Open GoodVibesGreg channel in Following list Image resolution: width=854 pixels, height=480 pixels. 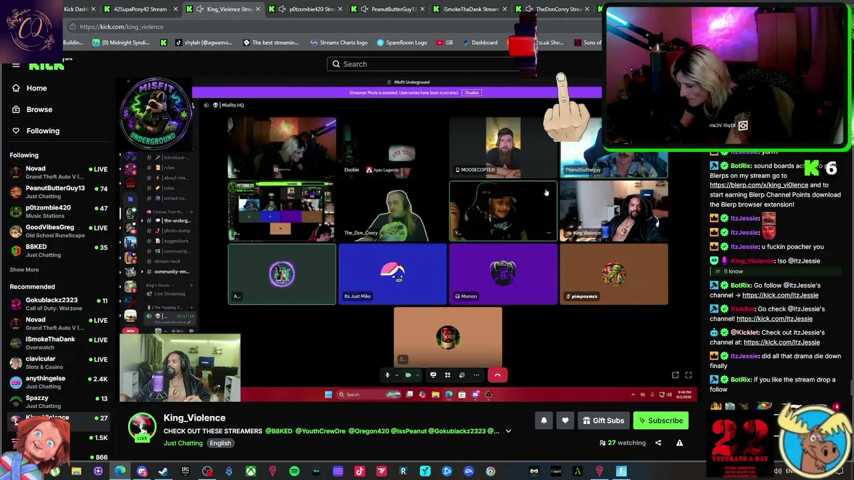click(59, 231)
